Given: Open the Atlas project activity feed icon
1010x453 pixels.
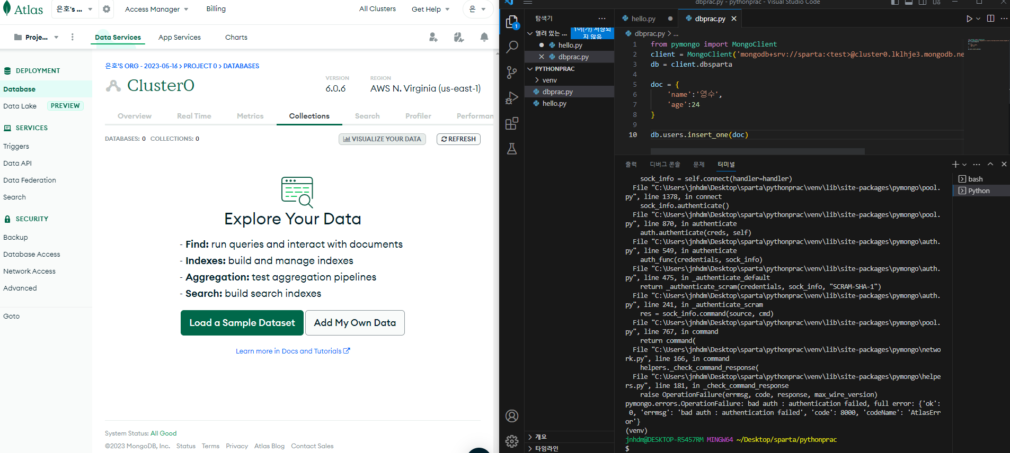Looking at the screenshot, I should 459,37.
